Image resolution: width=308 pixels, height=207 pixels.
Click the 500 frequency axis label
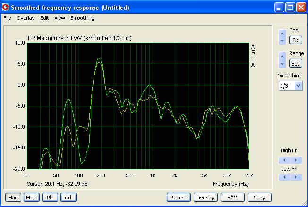point(130,175)
